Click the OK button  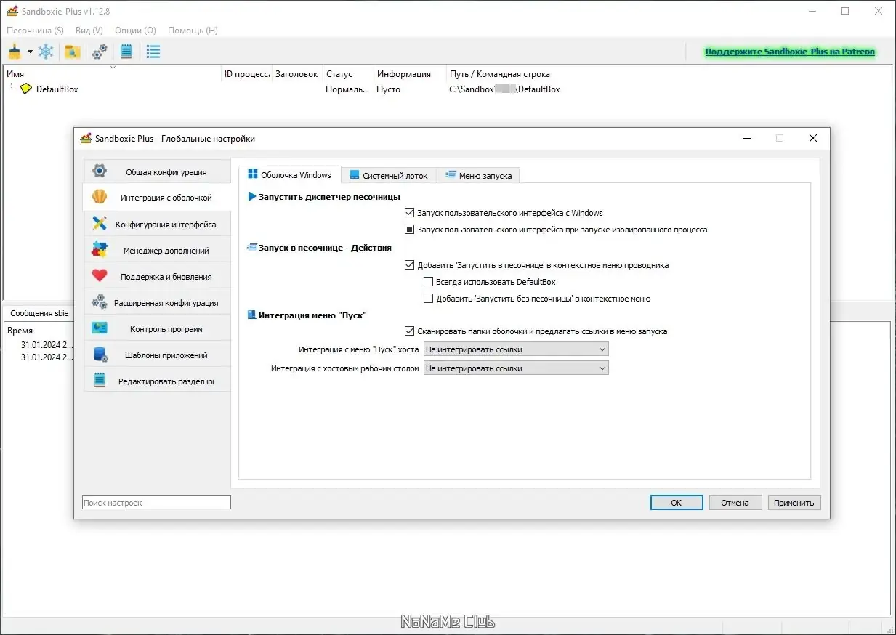click(x=677, y=502)
